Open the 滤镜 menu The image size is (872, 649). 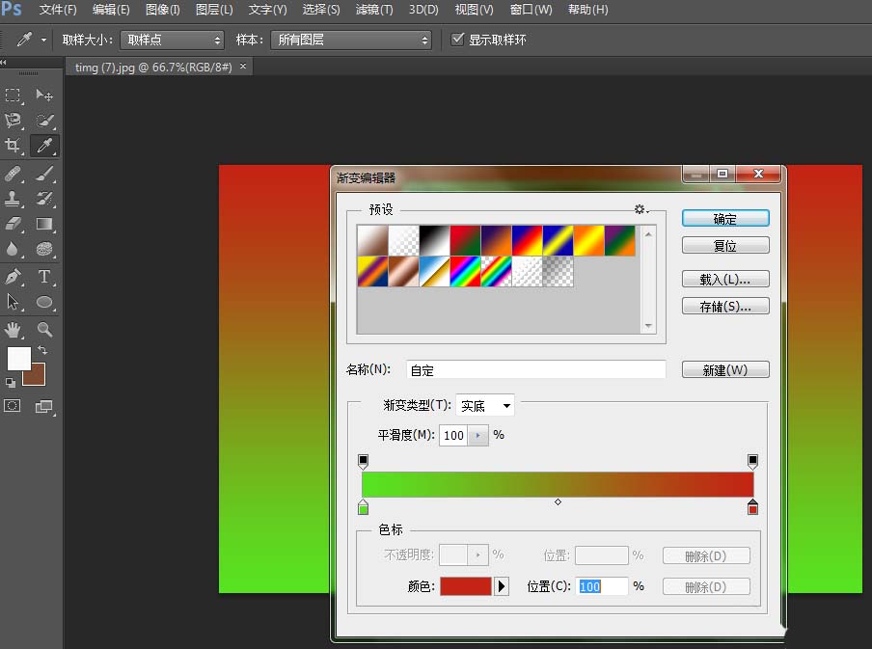tap(375, 11)
